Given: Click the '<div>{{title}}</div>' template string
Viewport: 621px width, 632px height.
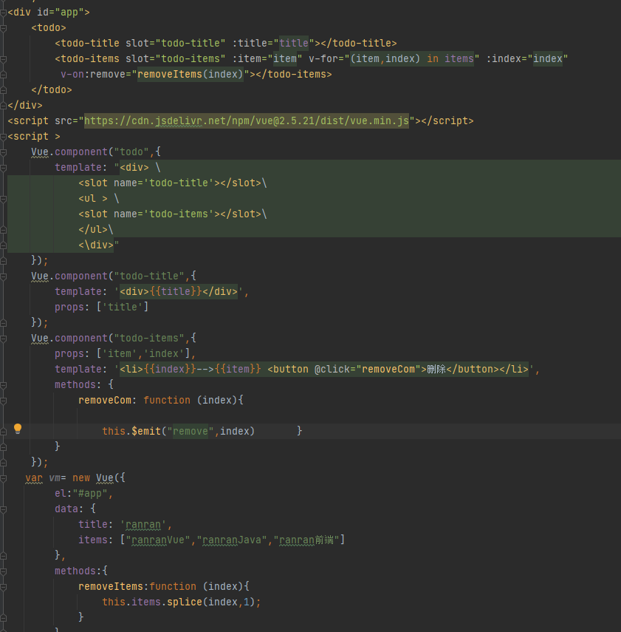Looking at the screenshot, I should pos(179,291).
